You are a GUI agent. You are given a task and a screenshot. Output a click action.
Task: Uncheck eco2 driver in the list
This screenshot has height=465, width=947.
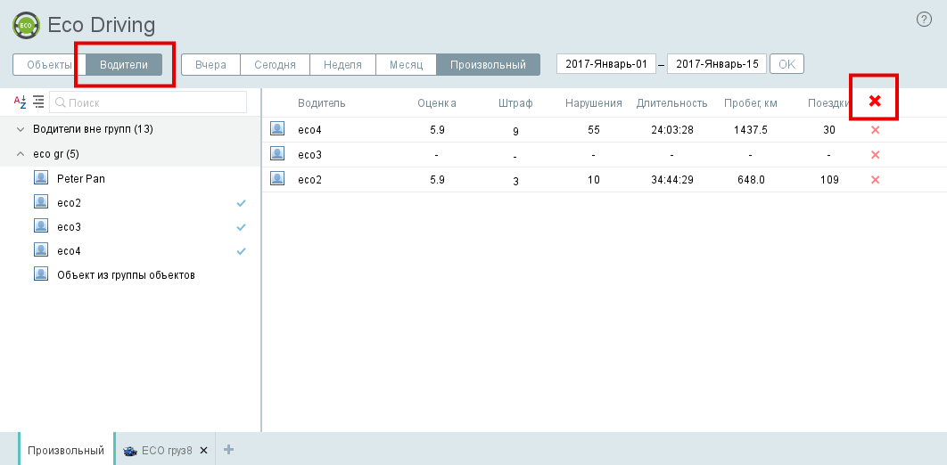point(241,203)
